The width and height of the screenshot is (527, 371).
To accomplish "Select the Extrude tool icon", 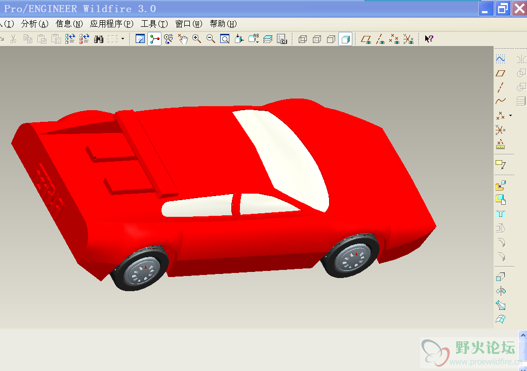I will click(501, 277).
